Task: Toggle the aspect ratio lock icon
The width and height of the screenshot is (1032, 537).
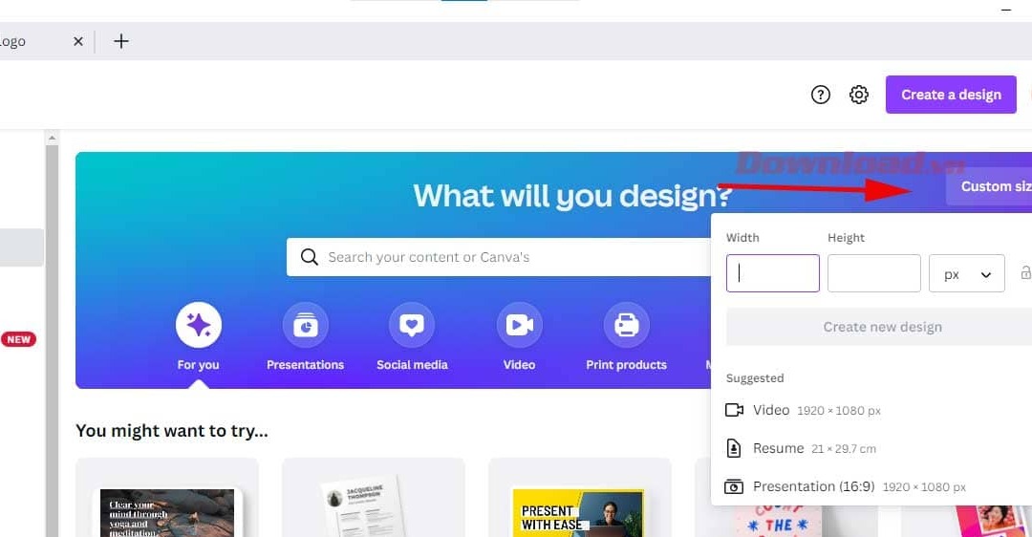Action: pyautogui.click(x=1025, y=272)
